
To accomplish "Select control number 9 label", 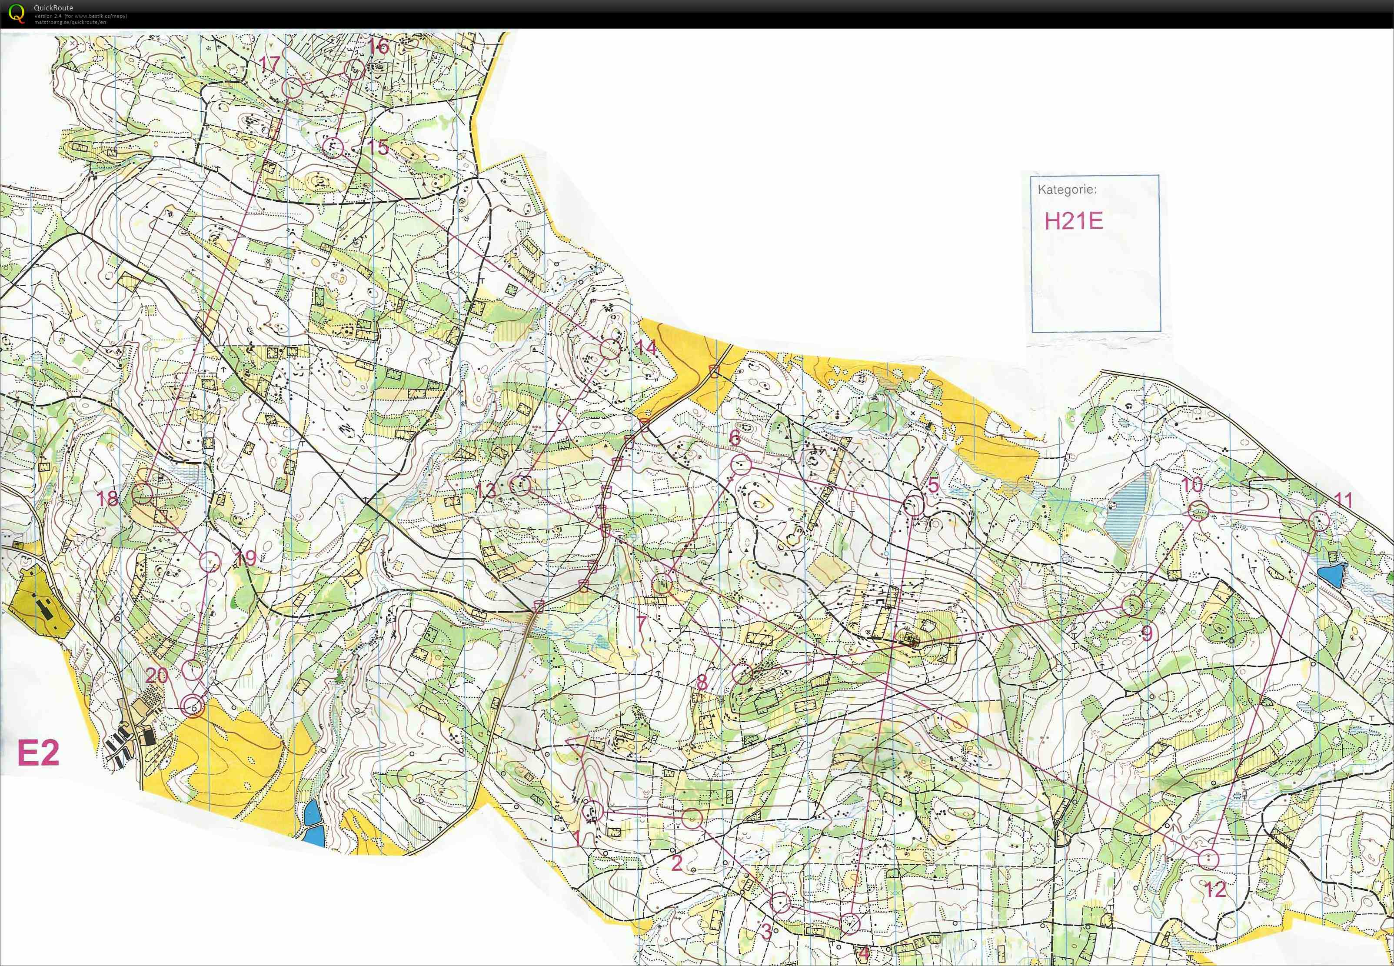I will tap(1147, 634).
